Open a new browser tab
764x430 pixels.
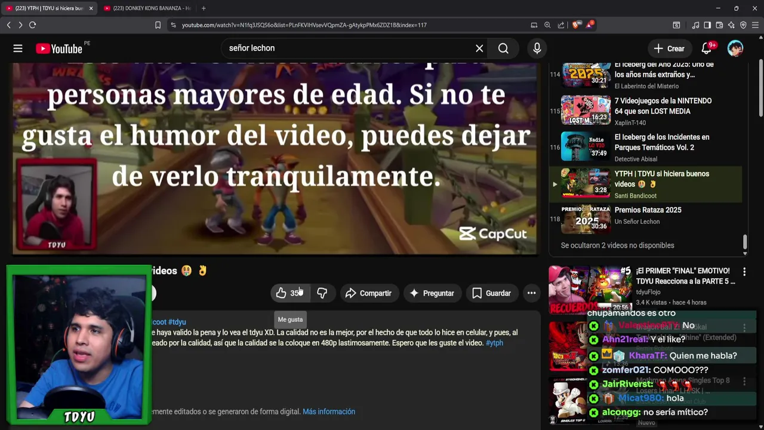tap(204, 8)
